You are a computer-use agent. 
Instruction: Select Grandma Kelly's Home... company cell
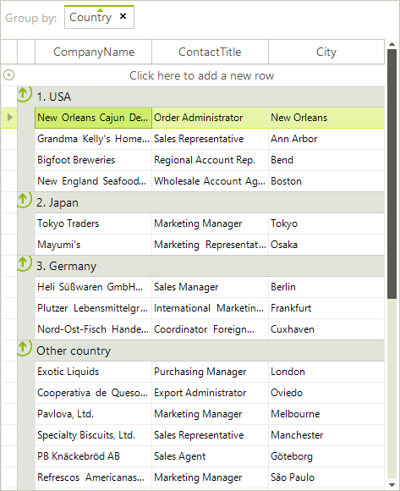(x=93, y=139)
